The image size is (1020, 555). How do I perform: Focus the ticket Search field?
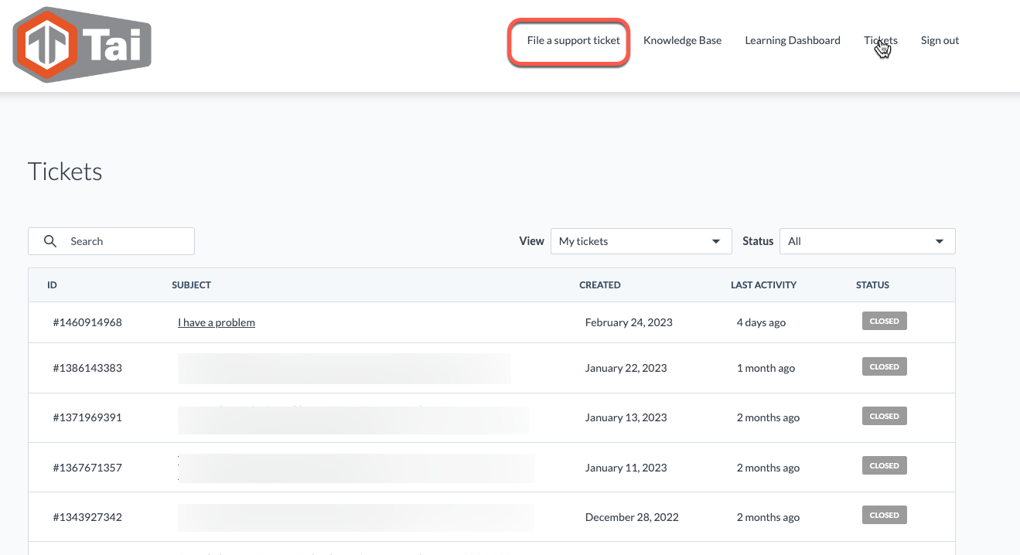124,241
